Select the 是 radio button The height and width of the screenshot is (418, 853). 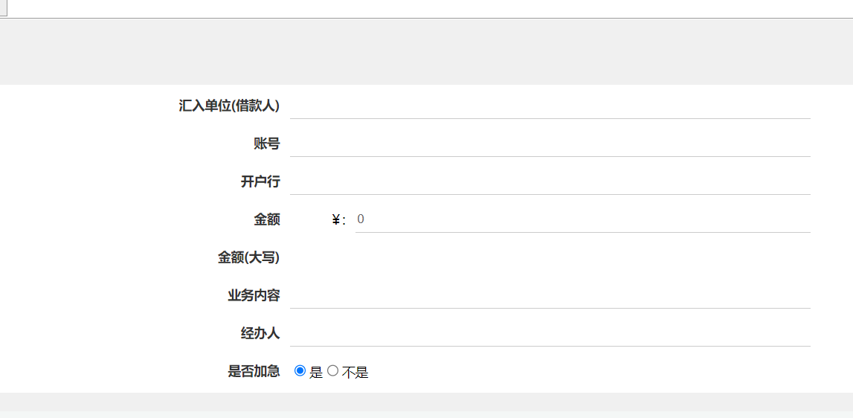[x=300, y=370]
